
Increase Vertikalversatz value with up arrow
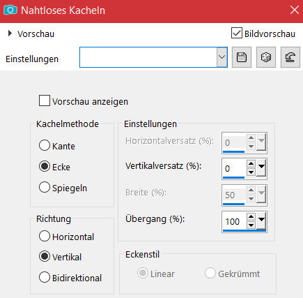tap(251, 164)
